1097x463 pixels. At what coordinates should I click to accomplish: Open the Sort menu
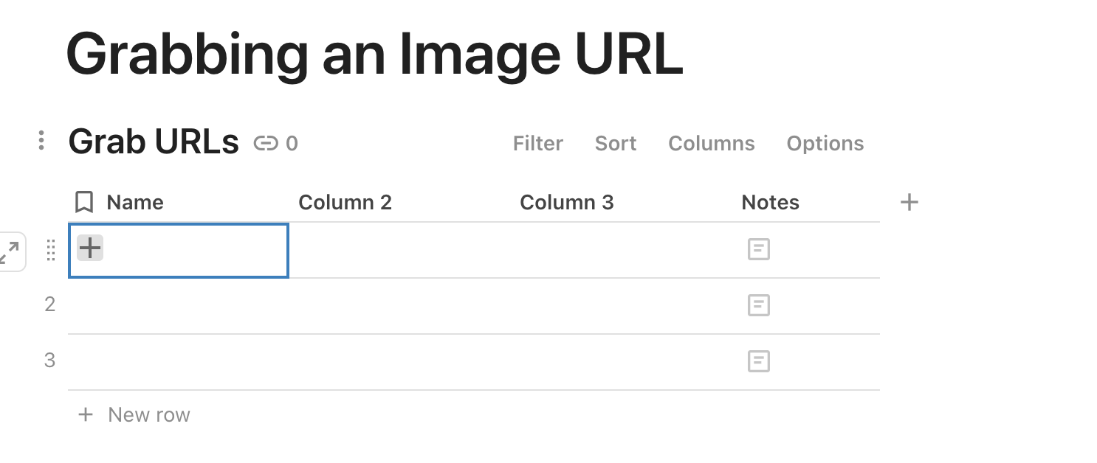[x=615, y=143]
